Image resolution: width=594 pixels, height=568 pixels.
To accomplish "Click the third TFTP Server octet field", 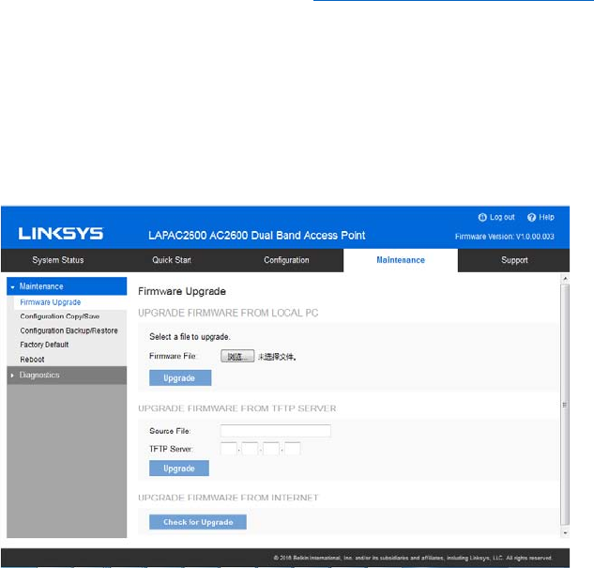I will (x=271, y=449).
